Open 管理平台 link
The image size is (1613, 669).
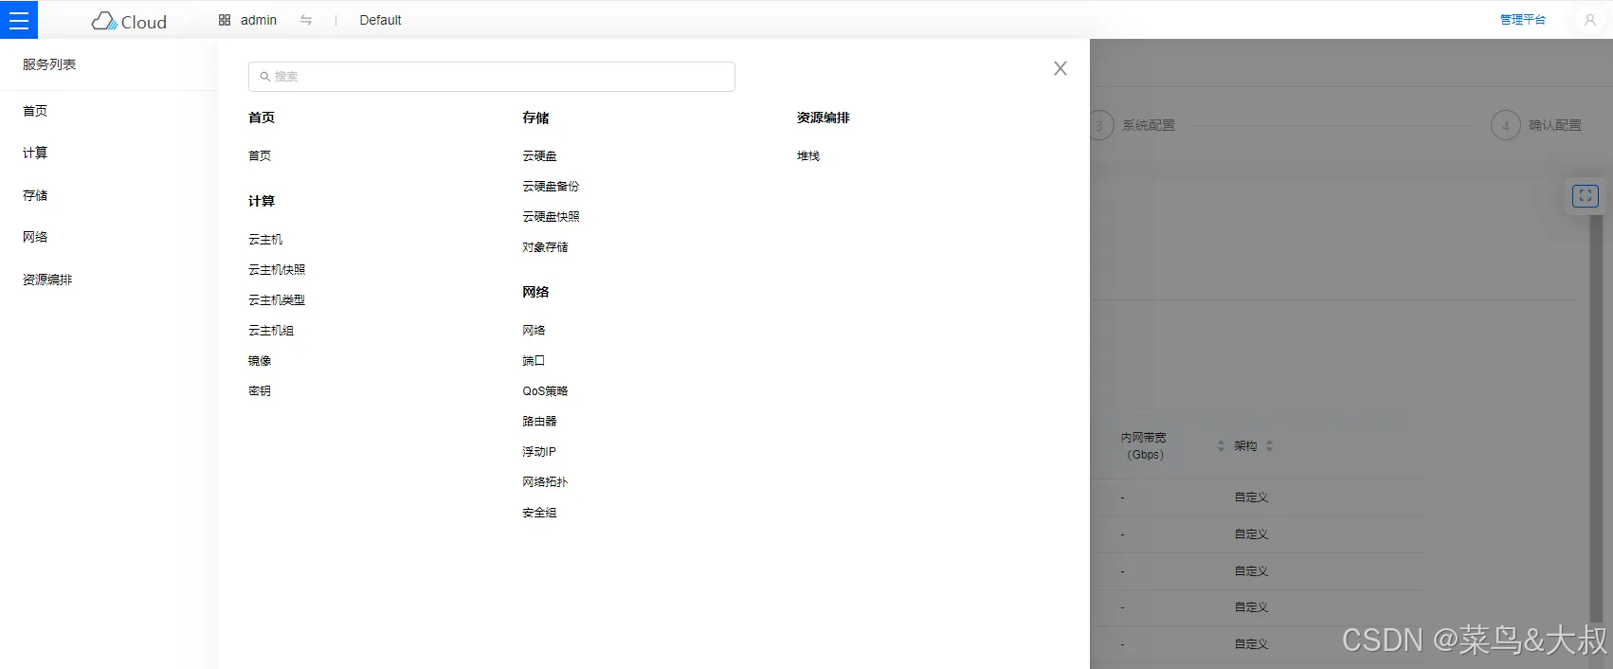point(1522,20)
